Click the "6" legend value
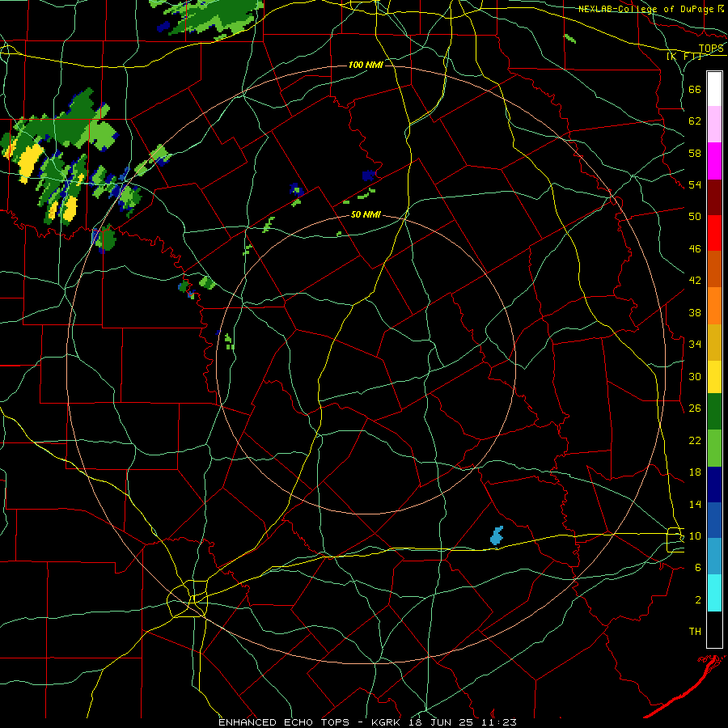The height and width of the screenshot is (728, 728). (x=698, y=568)
